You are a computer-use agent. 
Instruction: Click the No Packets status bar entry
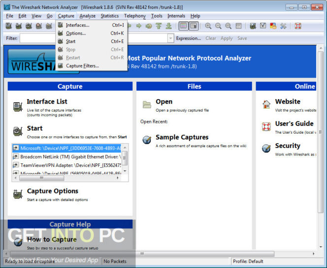click(x=115, y=261)
